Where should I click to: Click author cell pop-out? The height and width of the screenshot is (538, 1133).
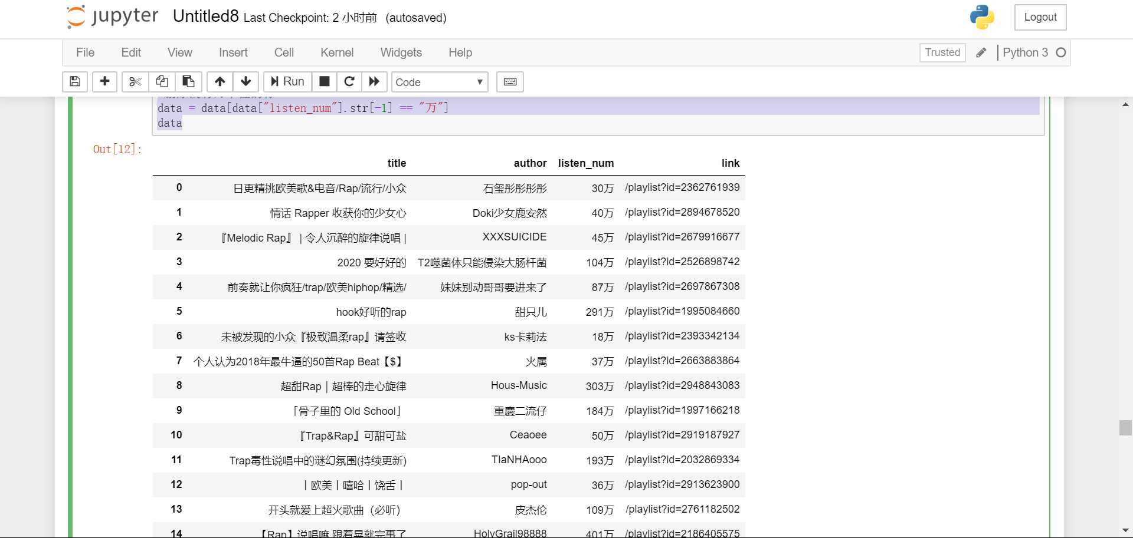(529, 484)
